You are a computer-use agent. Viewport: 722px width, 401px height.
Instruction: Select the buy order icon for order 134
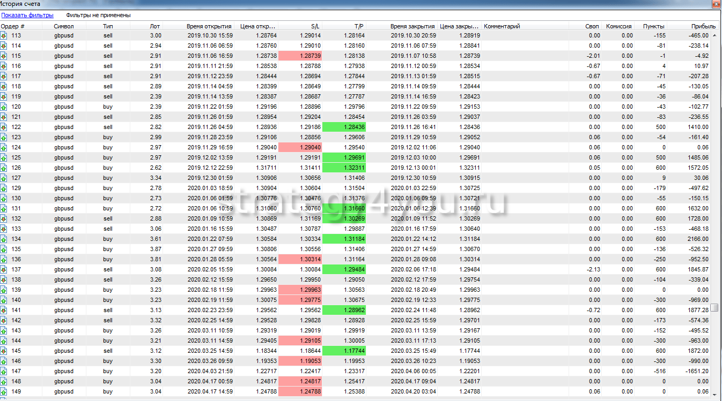coord(3,239)
